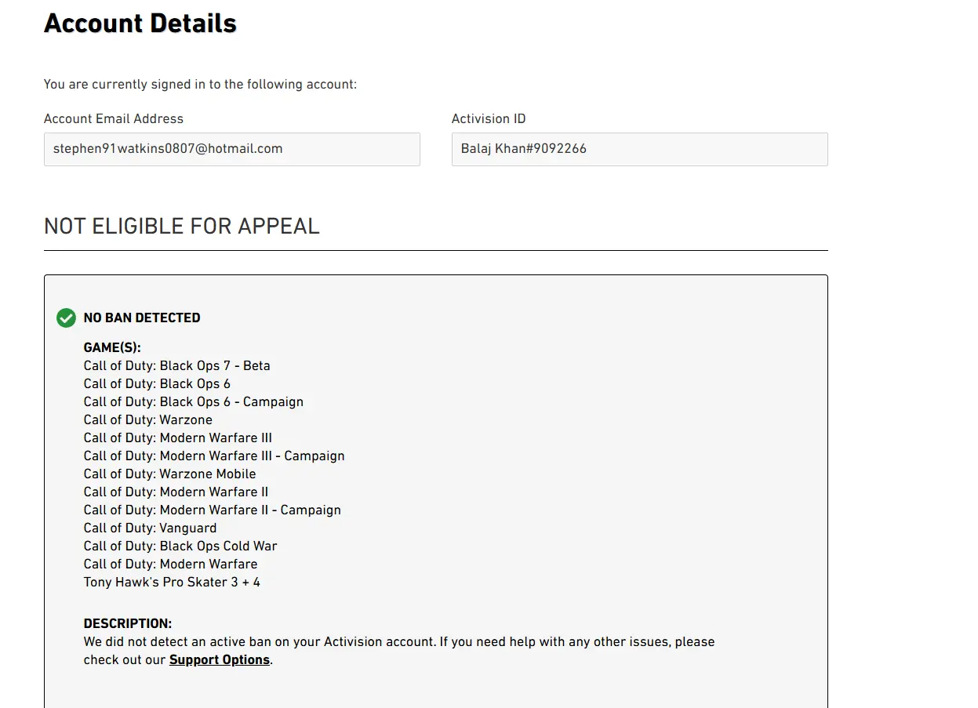Click the Activision ID field
The image size is (978, 708).
pyautogui.click(x=639, y=149)
